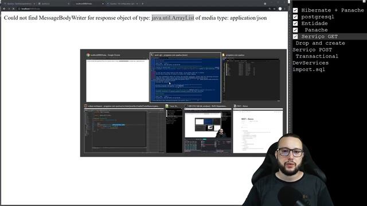Open a new browser tab
367x206 pixels.
[143, 4]
